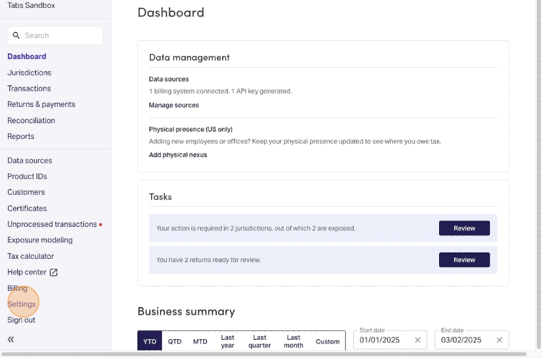This screenshot has height=358, width=542.
Task: Choose the Custom date range
Action: click(x=327, y=341)
